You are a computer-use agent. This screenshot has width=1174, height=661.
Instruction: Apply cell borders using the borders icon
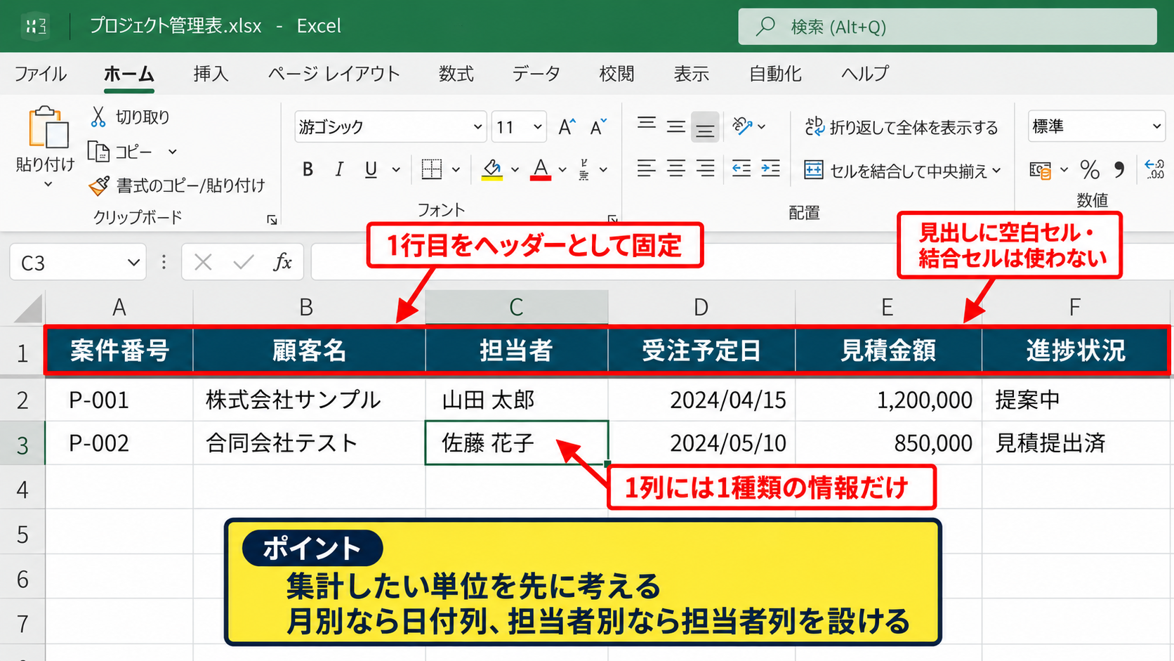[x=431, y=169]
